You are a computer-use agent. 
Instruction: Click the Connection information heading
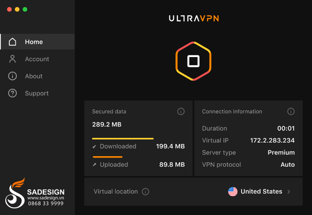[x=232, y=111]
